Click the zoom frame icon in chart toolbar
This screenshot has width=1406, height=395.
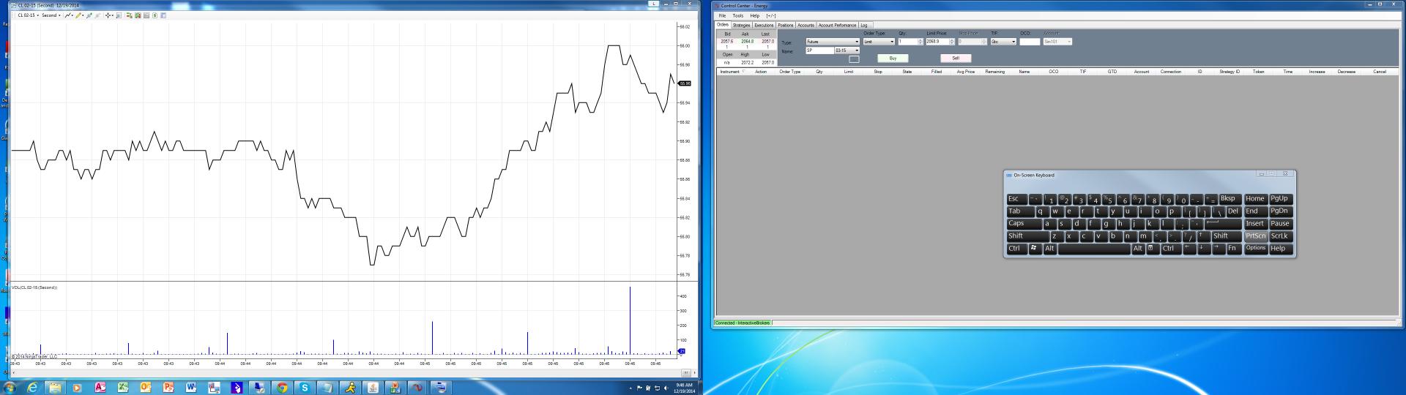(119, 15)
